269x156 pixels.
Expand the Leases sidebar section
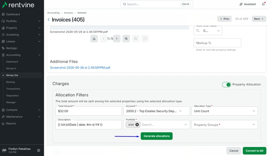coord(39,41)
